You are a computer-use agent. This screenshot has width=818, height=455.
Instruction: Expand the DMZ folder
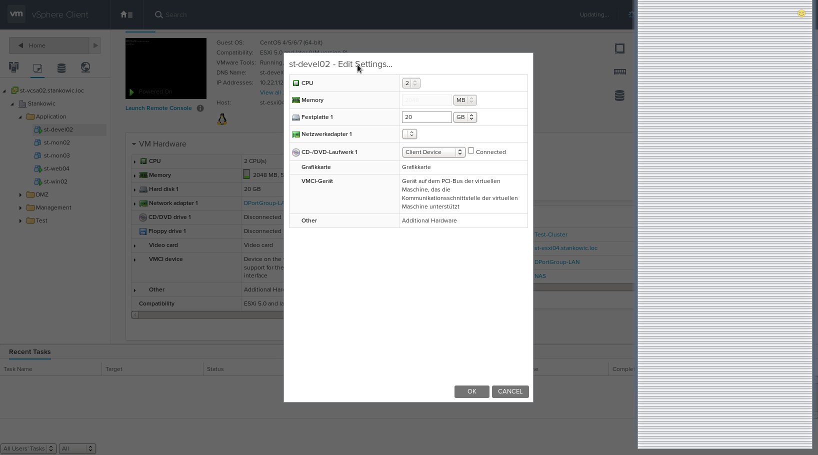pos(20,194)
